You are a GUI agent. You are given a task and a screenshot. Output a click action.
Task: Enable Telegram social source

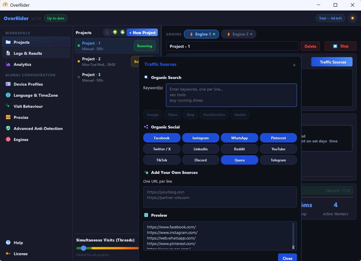[278, 160]
